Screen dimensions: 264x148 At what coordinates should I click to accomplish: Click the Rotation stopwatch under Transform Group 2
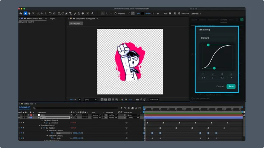tap(47, 123)
